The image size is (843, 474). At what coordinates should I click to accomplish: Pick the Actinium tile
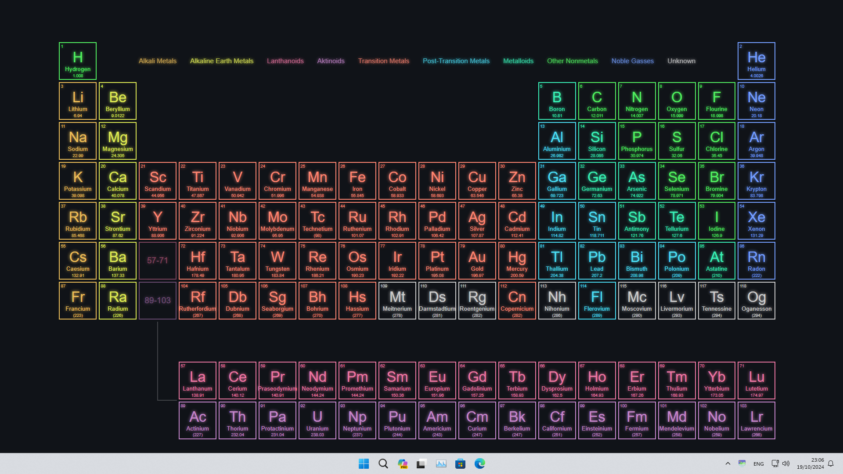[198, 420]
